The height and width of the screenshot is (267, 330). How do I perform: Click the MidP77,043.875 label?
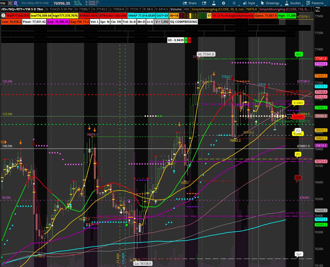click(18, 16)
